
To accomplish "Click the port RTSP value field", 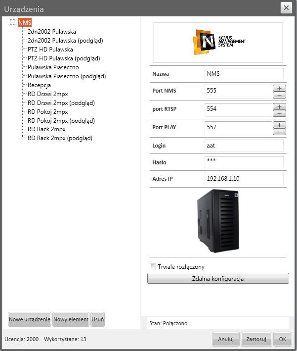I will 238,110.
